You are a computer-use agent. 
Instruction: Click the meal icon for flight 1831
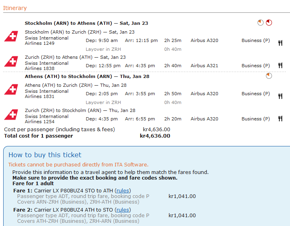280,96
